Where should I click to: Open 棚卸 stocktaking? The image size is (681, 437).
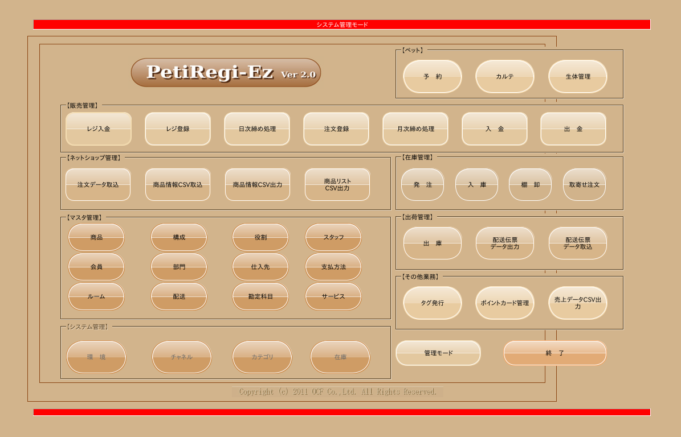(x=531, y=185)
